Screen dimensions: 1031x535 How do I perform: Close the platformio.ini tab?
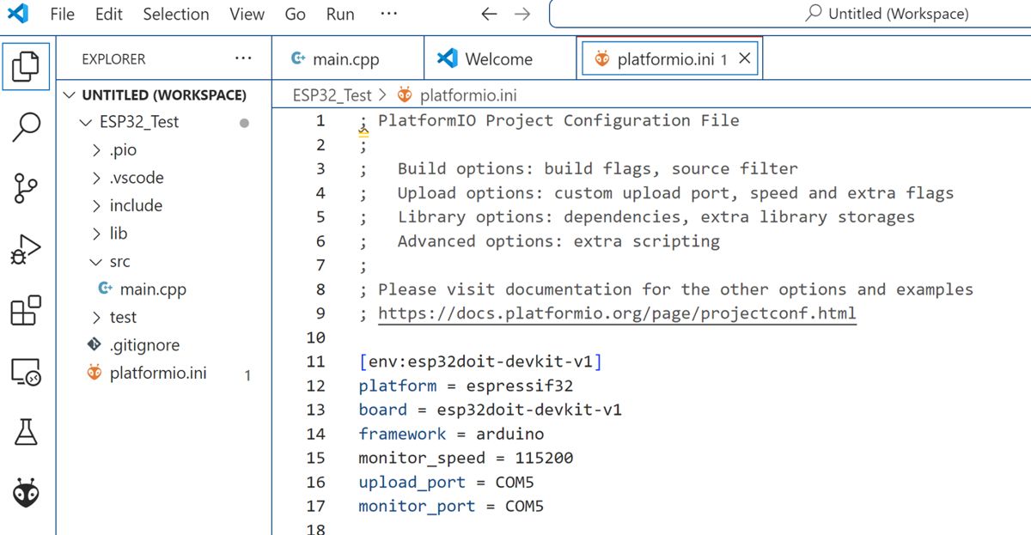point(745,58)
